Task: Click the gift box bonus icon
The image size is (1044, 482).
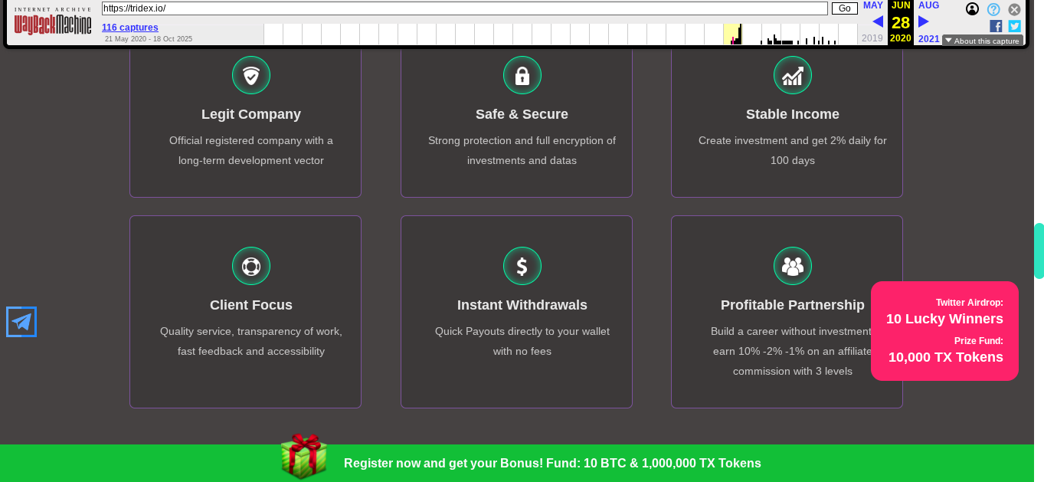Action: tap(304, 457)
